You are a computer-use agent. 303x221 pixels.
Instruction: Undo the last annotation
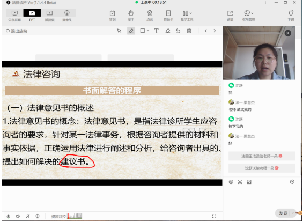[x=178, y=31]
